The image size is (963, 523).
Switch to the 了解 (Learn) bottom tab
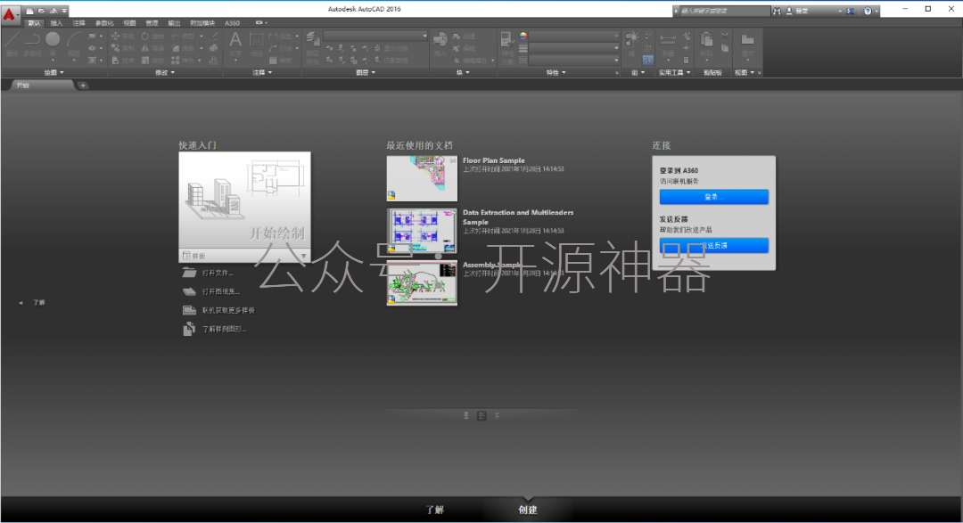[435, 510]
